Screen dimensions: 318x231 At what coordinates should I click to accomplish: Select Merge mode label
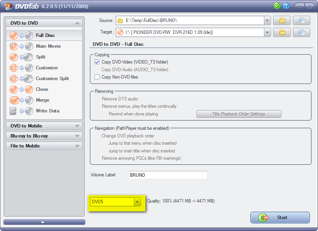click(42, 100)
